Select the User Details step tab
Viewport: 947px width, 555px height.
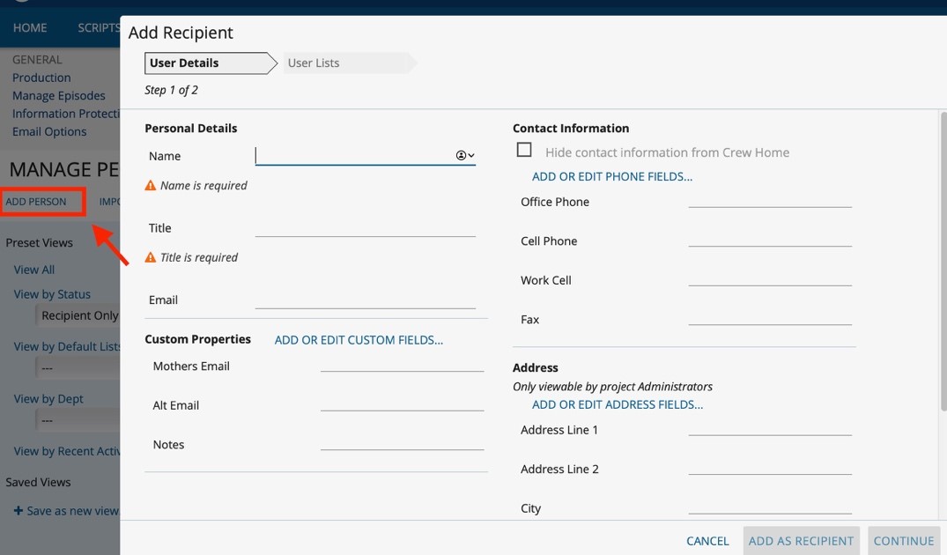185,63
